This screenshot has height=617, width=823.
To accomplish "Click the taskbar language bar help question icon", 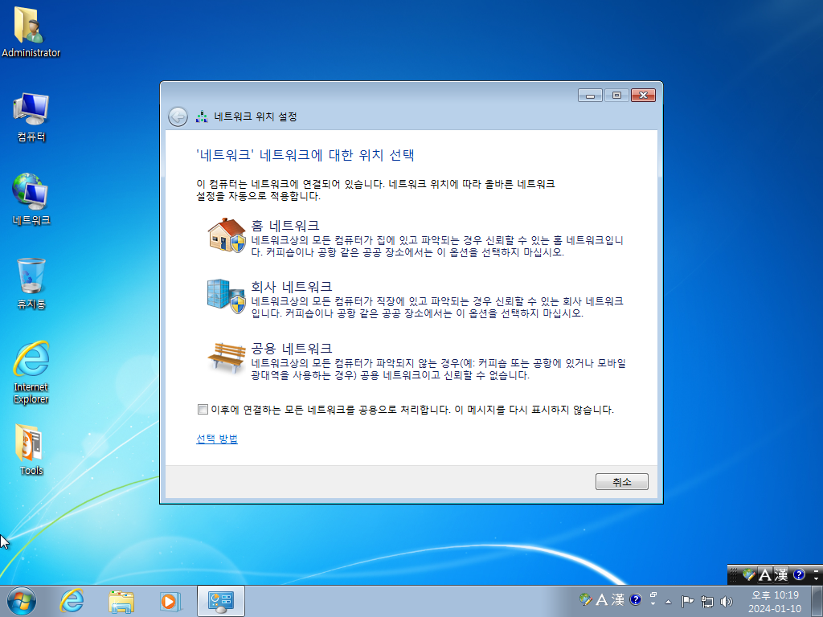I will (635, 599).
